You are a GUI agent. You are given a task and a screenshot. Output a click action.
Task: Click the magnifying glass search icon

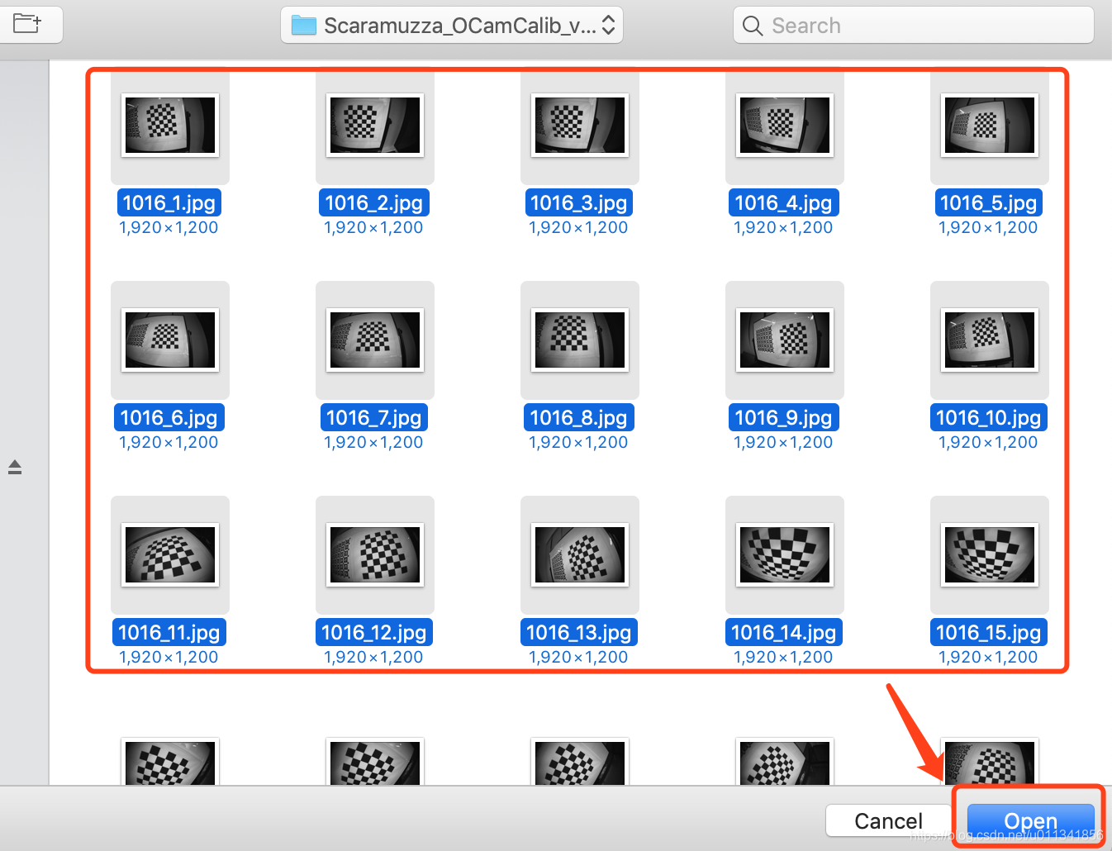click(x=752, y=26)
